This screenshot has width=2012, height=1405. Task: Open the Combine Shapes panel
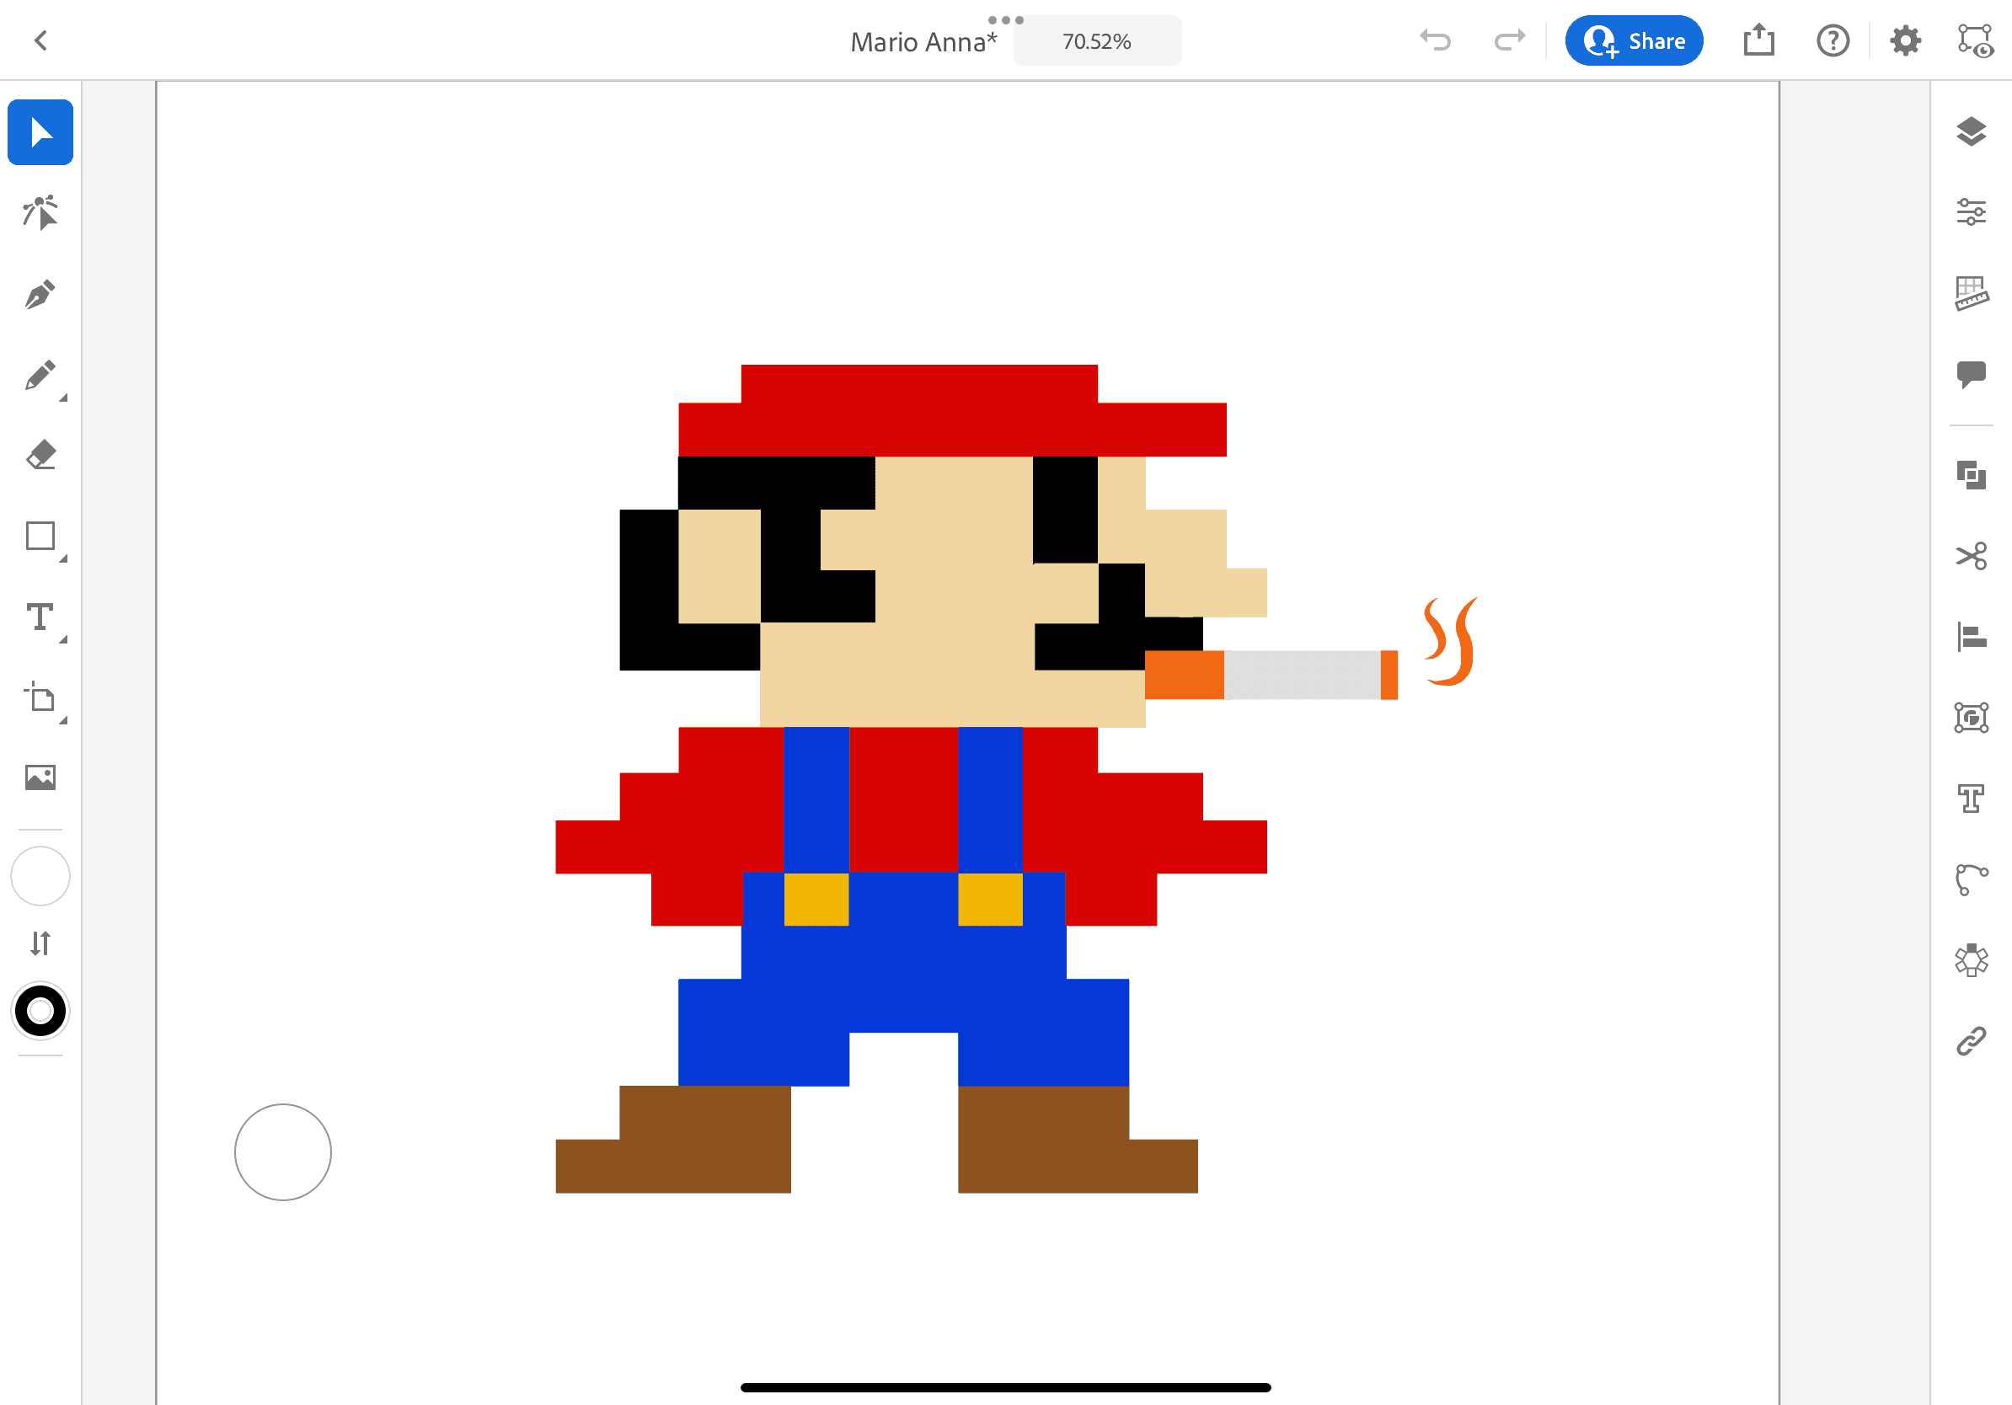tap(1971, 475)
